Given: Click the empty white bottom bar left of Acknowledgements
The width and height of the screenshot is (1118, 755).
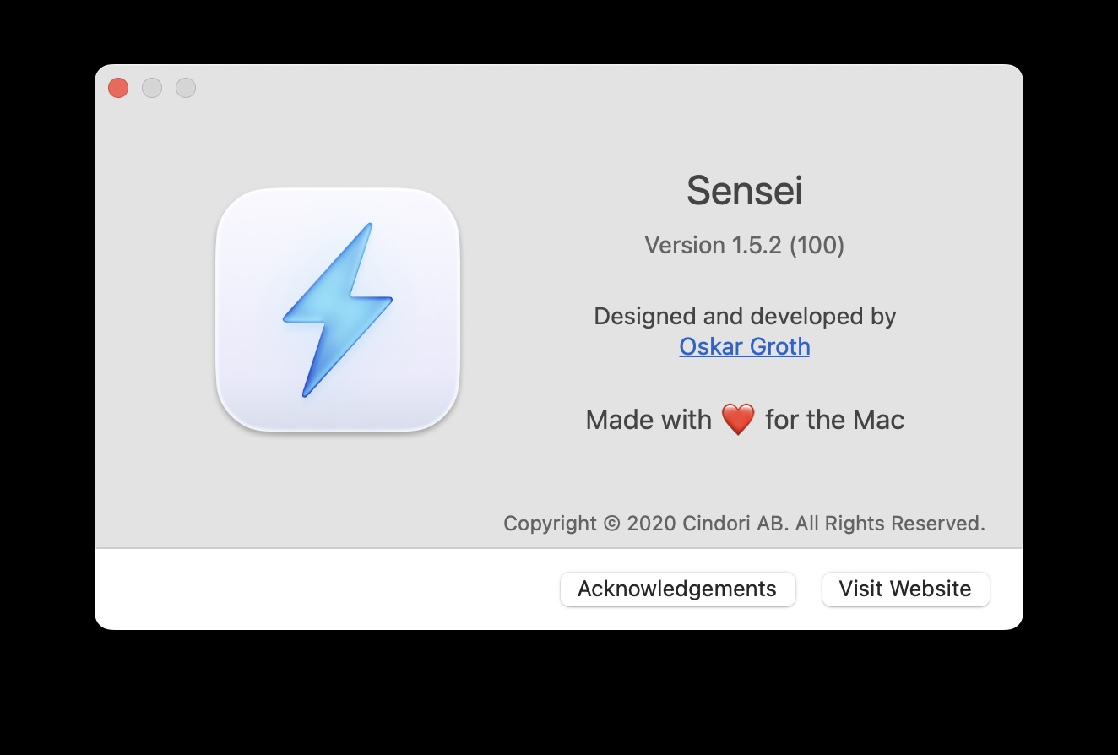Looking at the screenshot, I should pos(321,589).
